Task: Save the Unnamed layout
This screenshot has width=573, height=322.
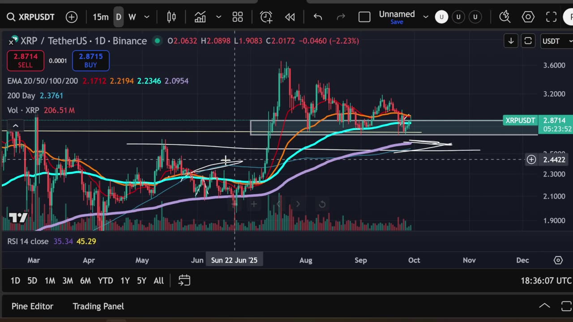Action: click(397, 22)
